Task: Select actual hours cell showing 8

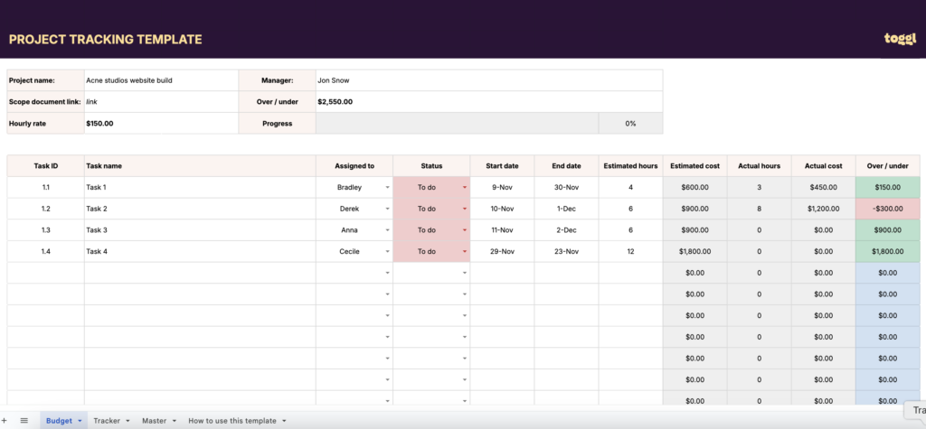Action: point(759,209)
